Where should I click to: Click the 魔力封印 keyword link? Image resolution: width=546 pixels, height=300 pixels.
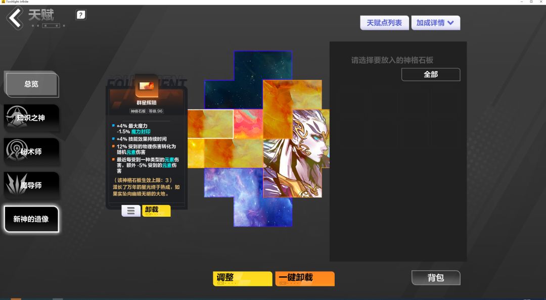pyautogui.click(x=141, y=131)
